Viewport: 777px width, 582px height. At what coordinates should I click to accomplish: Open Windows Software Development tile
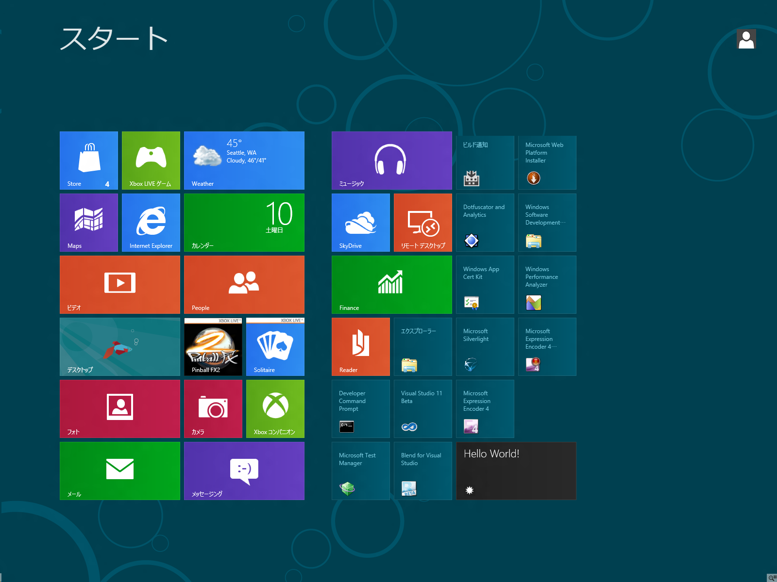pos(547,223)
